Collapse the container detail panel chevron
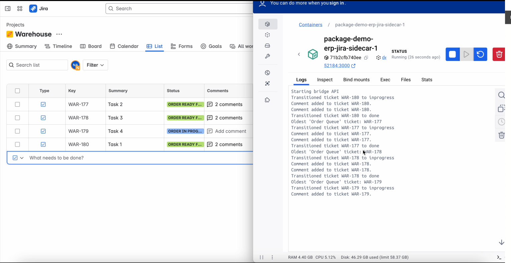The width and height of the screenshot is (511, 263). pyautogui.click(x=299, y=54)
